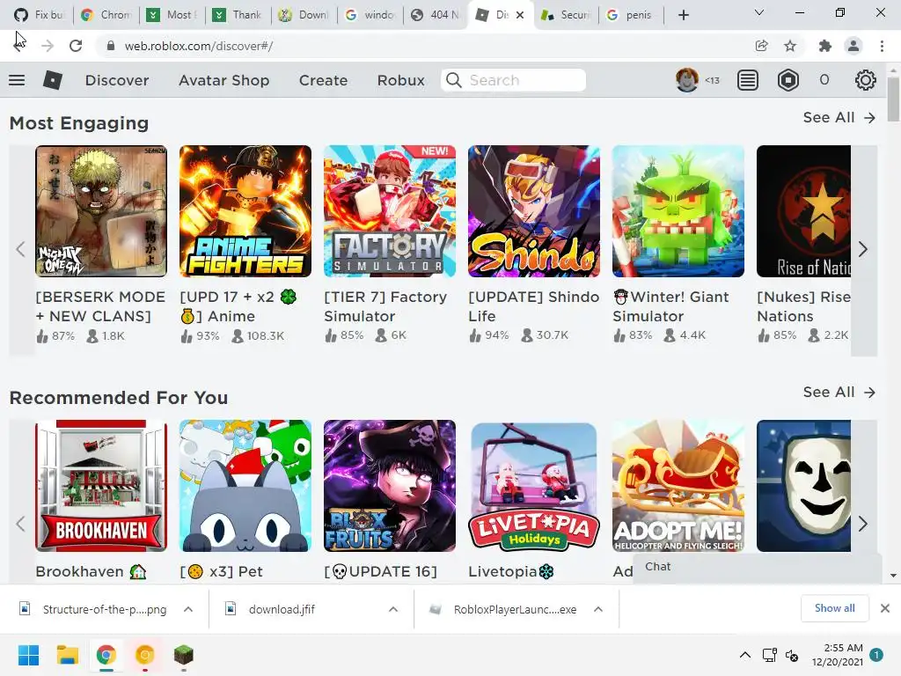901x676 pixels.
Task: Open File Explorer from the taskbar
Action: coord(67,655)
